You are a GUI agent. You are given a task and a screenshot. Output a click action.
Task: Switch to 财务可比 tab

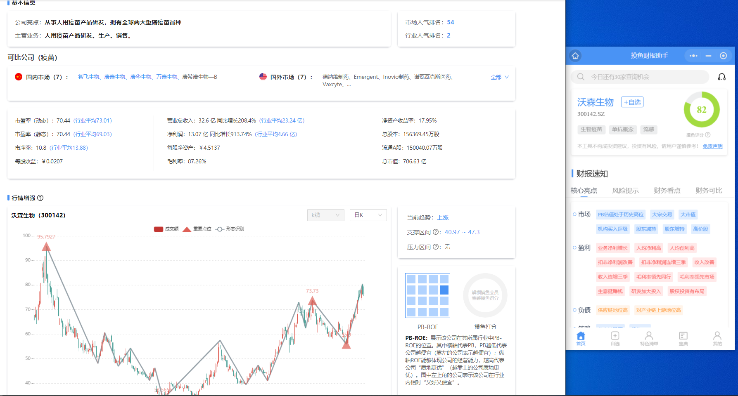click(709, 191)
